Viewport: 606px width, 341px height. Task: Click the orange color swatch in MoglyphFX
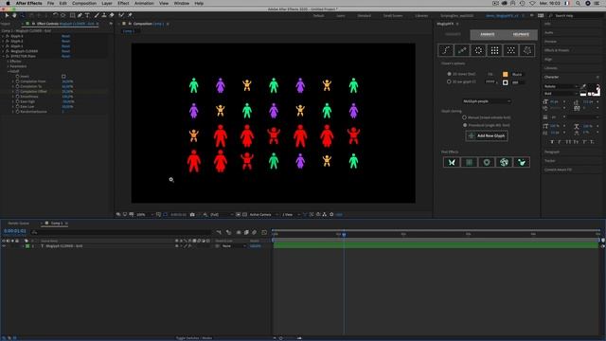coord(505,74)
